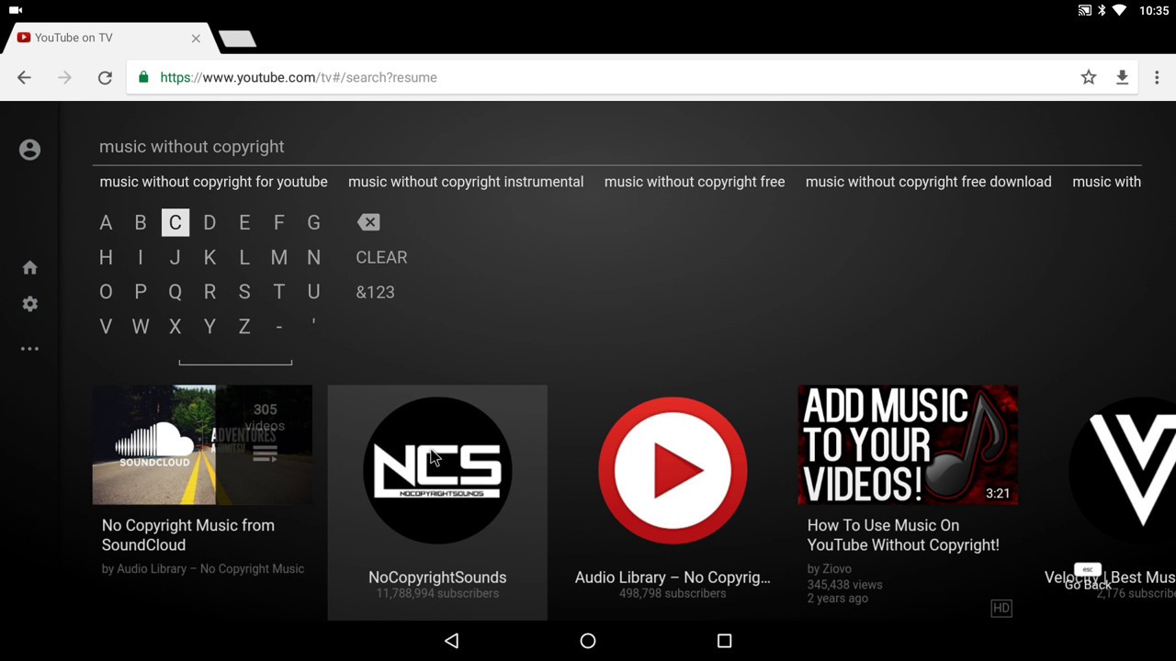Play 'Add Music To Your Videos' thumbnail

908,445
